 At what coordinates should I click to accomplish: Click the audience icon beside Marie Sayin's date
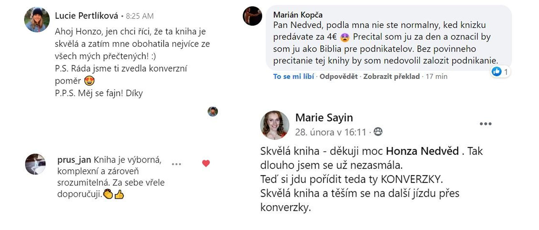(x=378, y=132)
